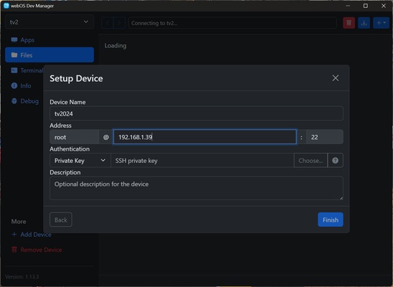Screen dimensions: 393x287
Task: Click the Device Name field with tv2024
Action: pos(196,113)
